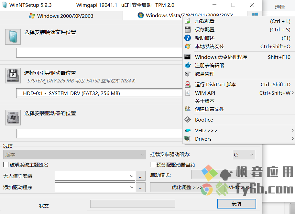Click the installation image path field

point(100,53)
